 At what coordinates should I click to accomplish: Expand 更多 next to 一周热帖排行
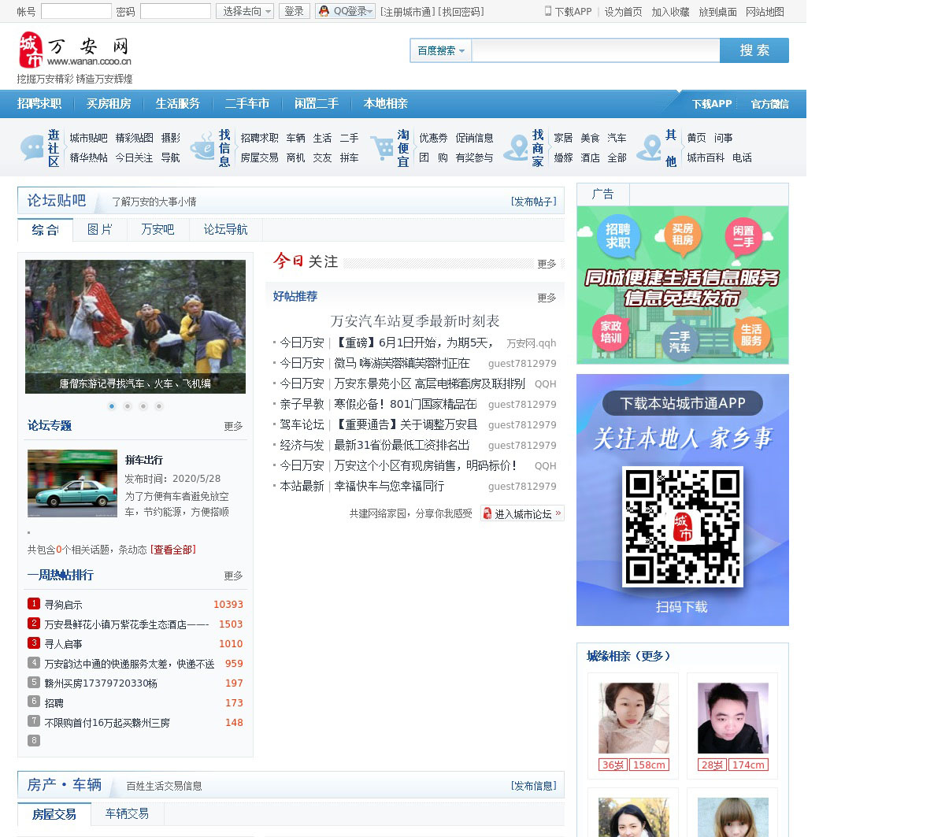[233, 576]
